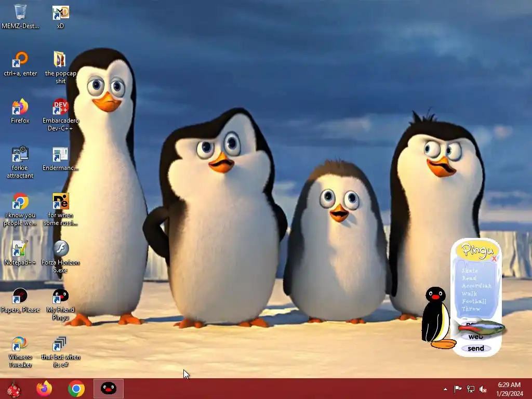The image size is (532, 399).
Task: Launch Chrome from the taskbar
Action: 76,389
